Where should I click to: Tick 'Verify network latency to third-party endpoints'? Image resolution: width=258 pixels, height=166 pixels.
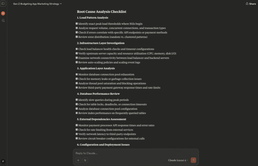click(77, 134)
